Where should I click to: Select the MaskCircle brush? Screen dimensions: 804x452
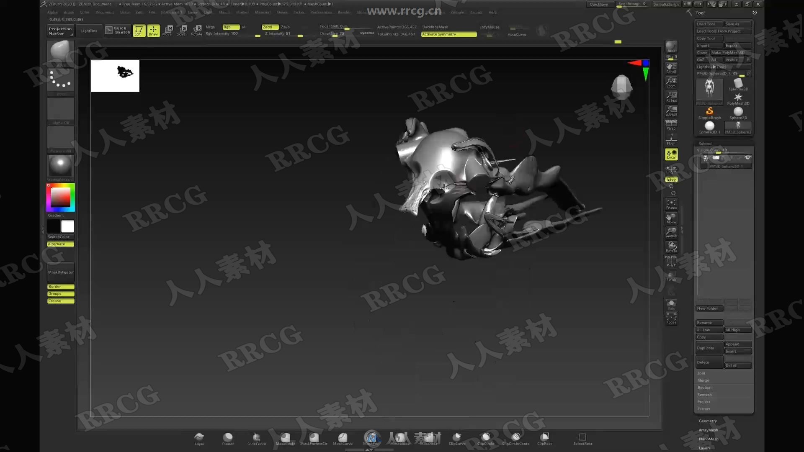(x=285, y=439)
